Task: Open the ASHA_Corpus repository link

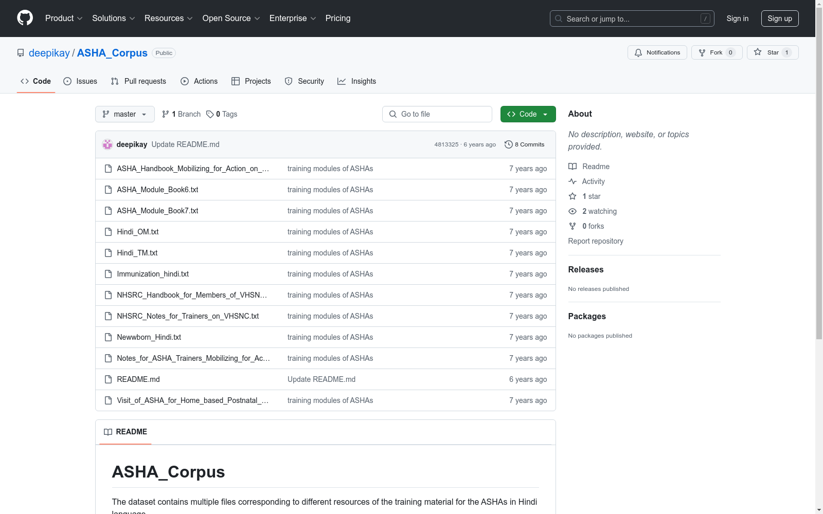Action: (x=112, y=53)
